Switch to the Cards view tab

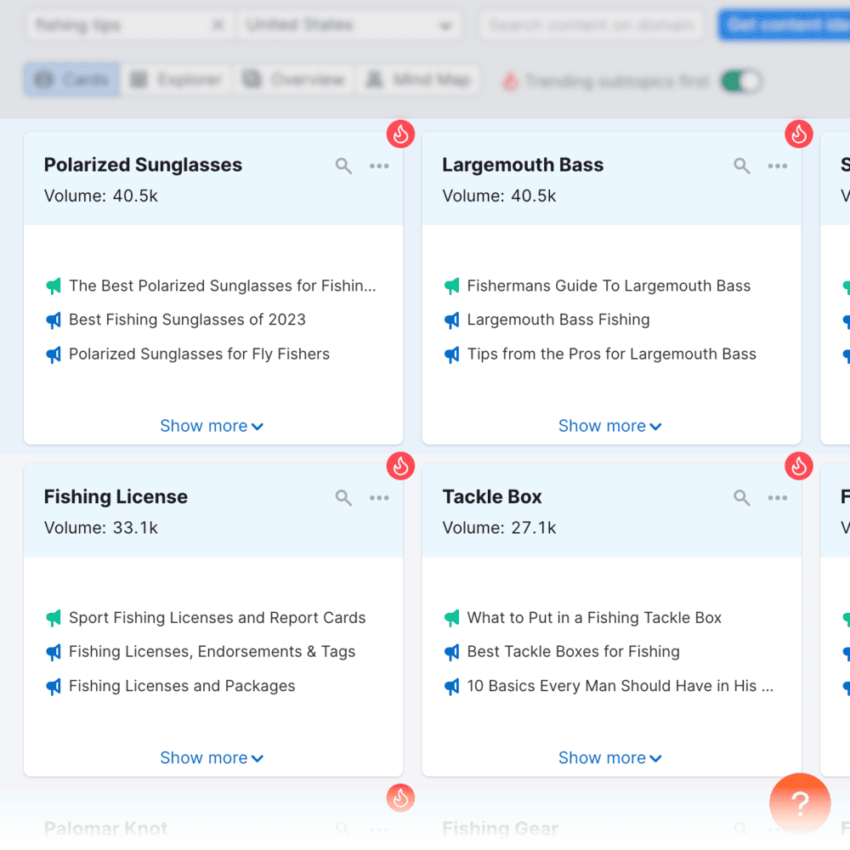[x=72, y=80]
